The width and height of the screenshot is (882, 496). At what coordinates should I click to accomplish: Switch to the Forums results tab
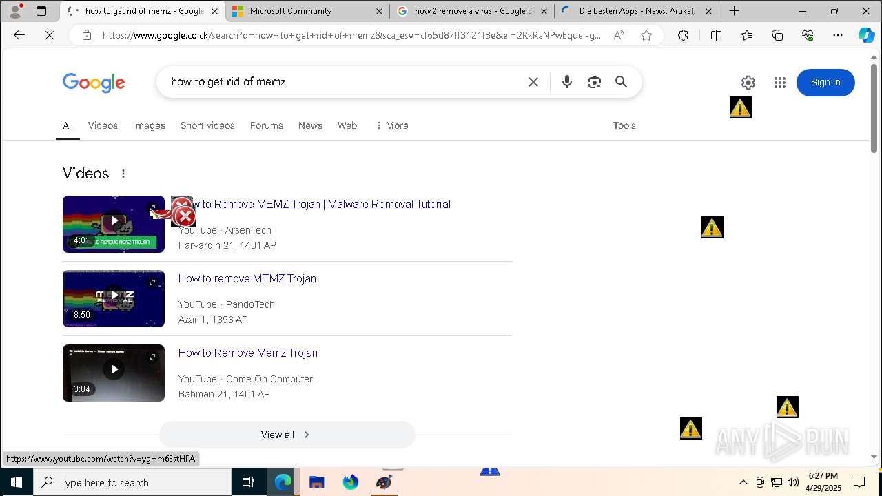267,125
